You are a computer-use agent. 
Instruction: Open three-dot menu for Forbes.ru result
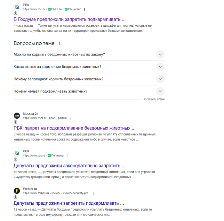coord(94,193)
